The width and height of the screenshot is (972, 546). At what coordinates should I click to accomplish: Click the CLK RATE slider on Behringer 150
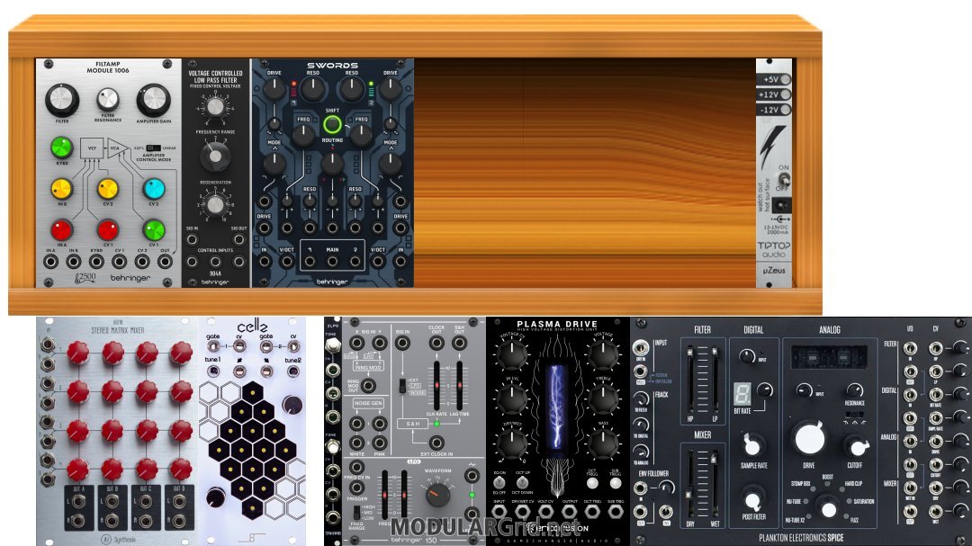pyautogui.click(x=436, y=385)
